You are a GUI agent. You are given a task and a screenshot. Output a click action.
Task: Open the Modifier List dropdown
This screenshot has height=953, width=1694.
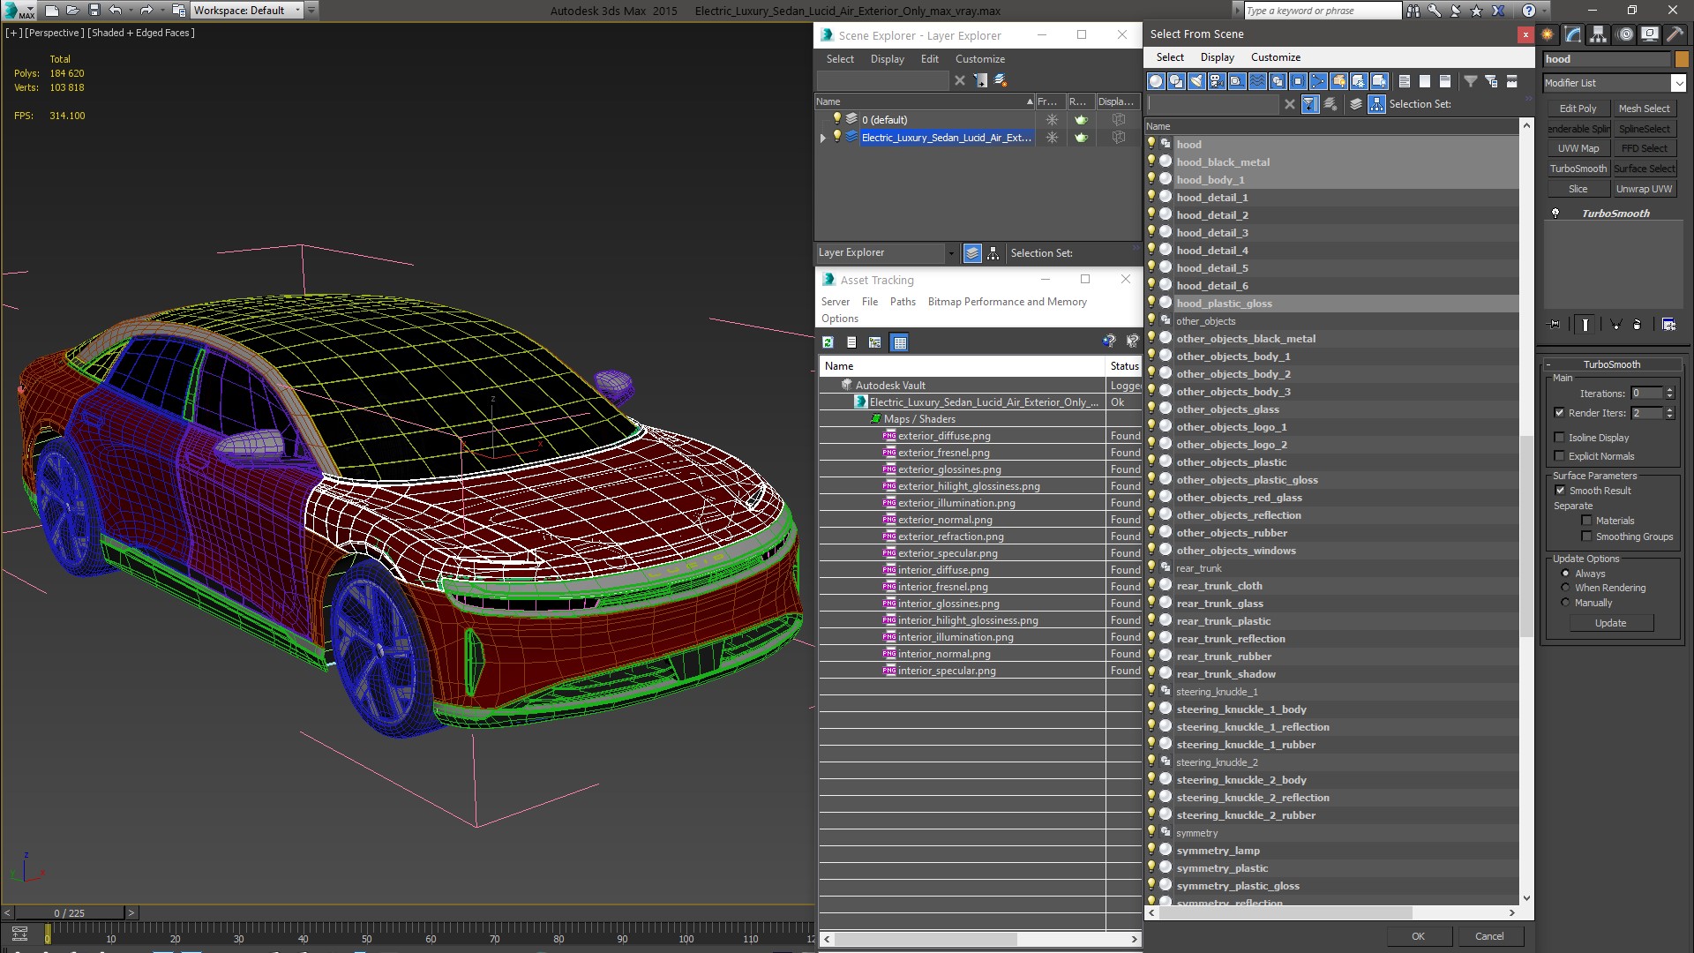click(x=1678, y=83)
